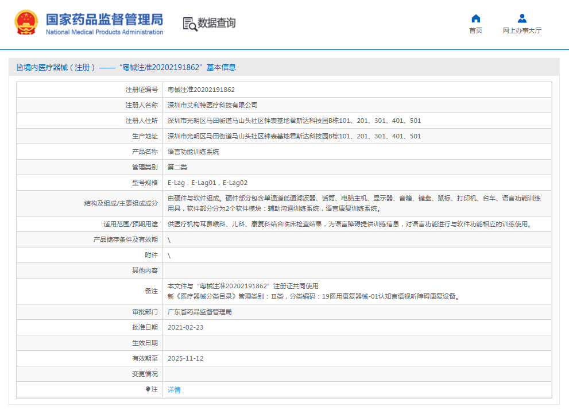
Task: Click the 国家药品监督管理局 site title
Action: click(104, 20)
